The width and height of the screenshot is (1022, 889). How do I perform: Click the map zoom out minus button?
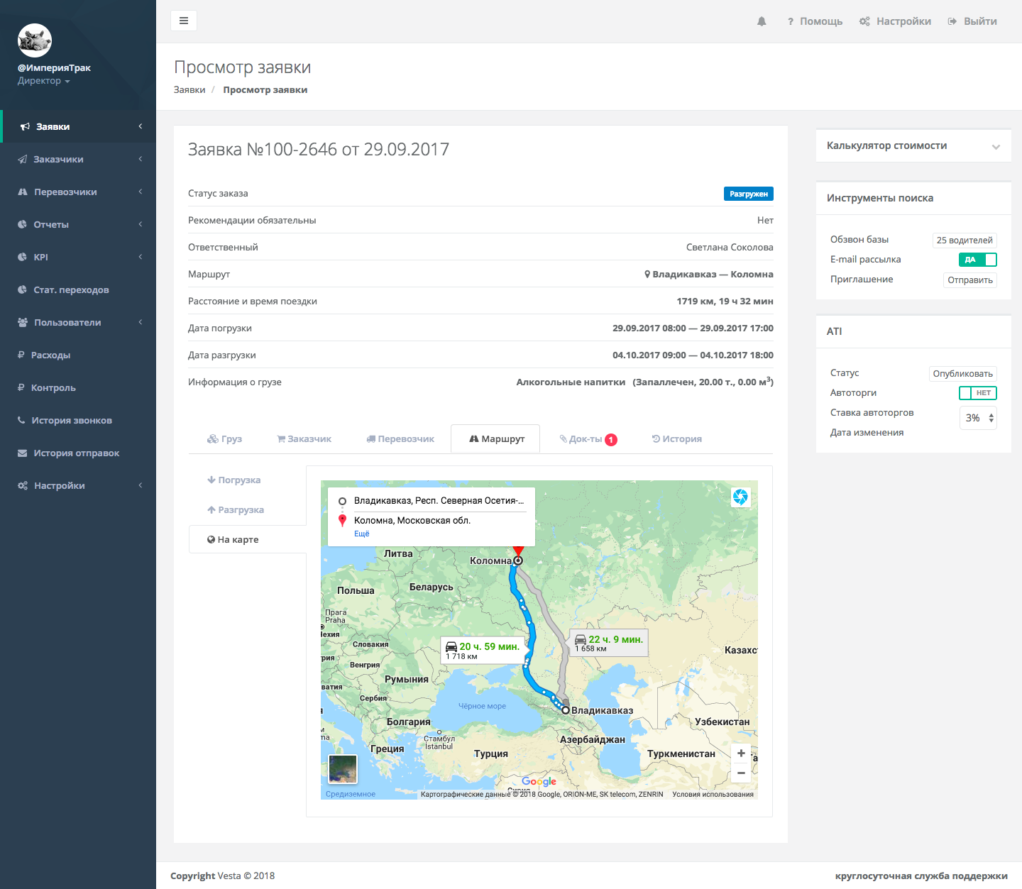[x=741, y=773]
